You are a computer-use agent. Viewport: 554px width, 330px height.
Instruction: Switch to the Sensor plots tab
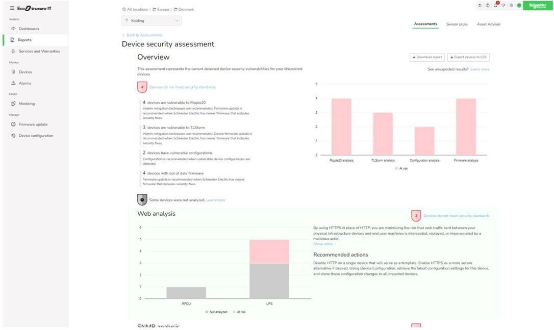[457, 24]
